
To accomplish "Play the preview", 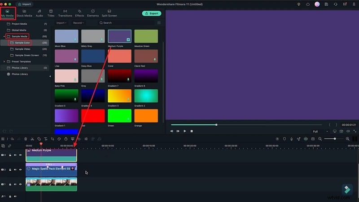I will coord(185,131).
